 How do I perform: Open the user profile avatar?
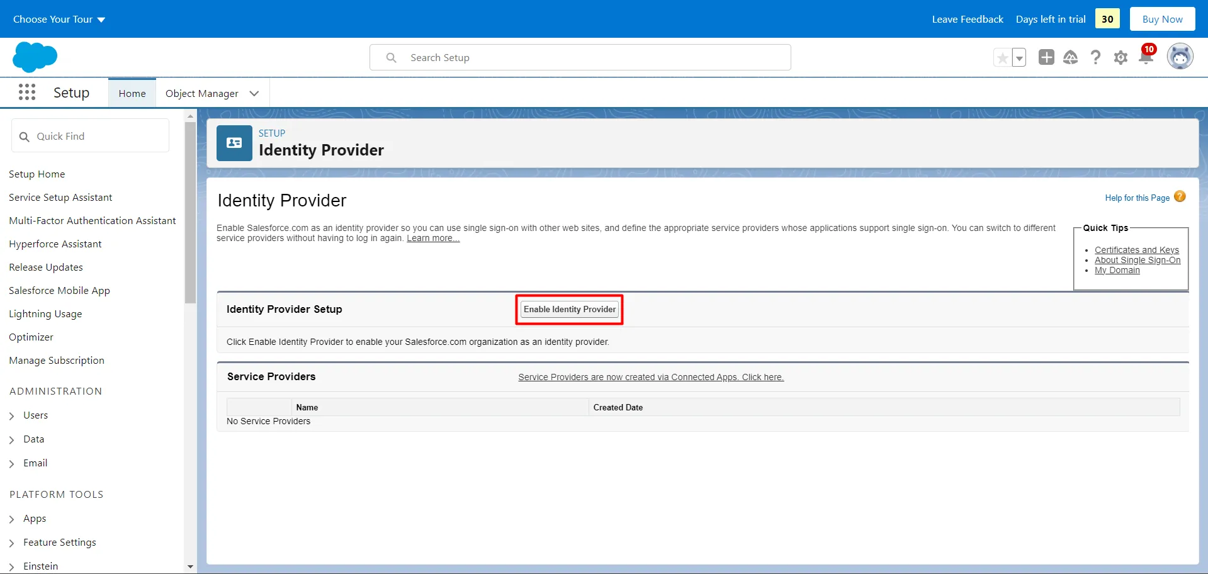pyautogui.click(x=1180, y=57)
